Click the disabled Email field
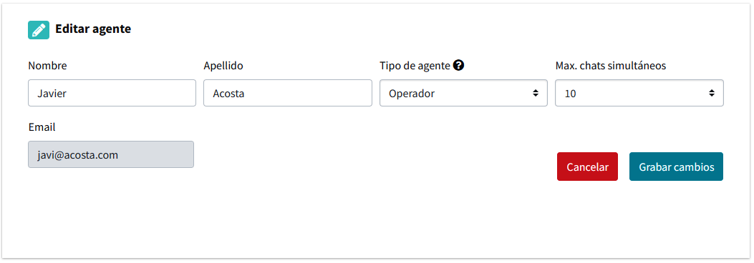Image resolution: width=754 pixels, height=263 pixels. [x=111, y=154]
